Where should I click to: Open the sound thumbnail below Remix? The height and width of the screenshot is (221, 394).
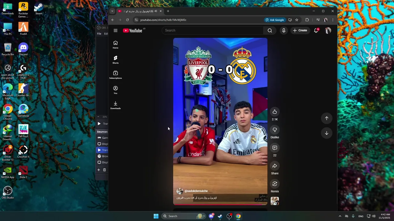(275, 201)
